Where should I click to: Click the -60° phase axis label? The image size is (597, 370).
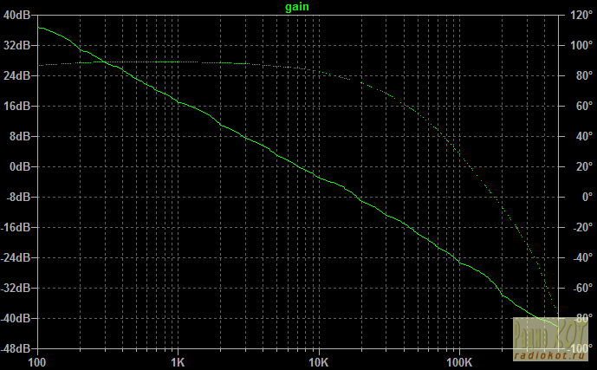(x=579, y=288)
